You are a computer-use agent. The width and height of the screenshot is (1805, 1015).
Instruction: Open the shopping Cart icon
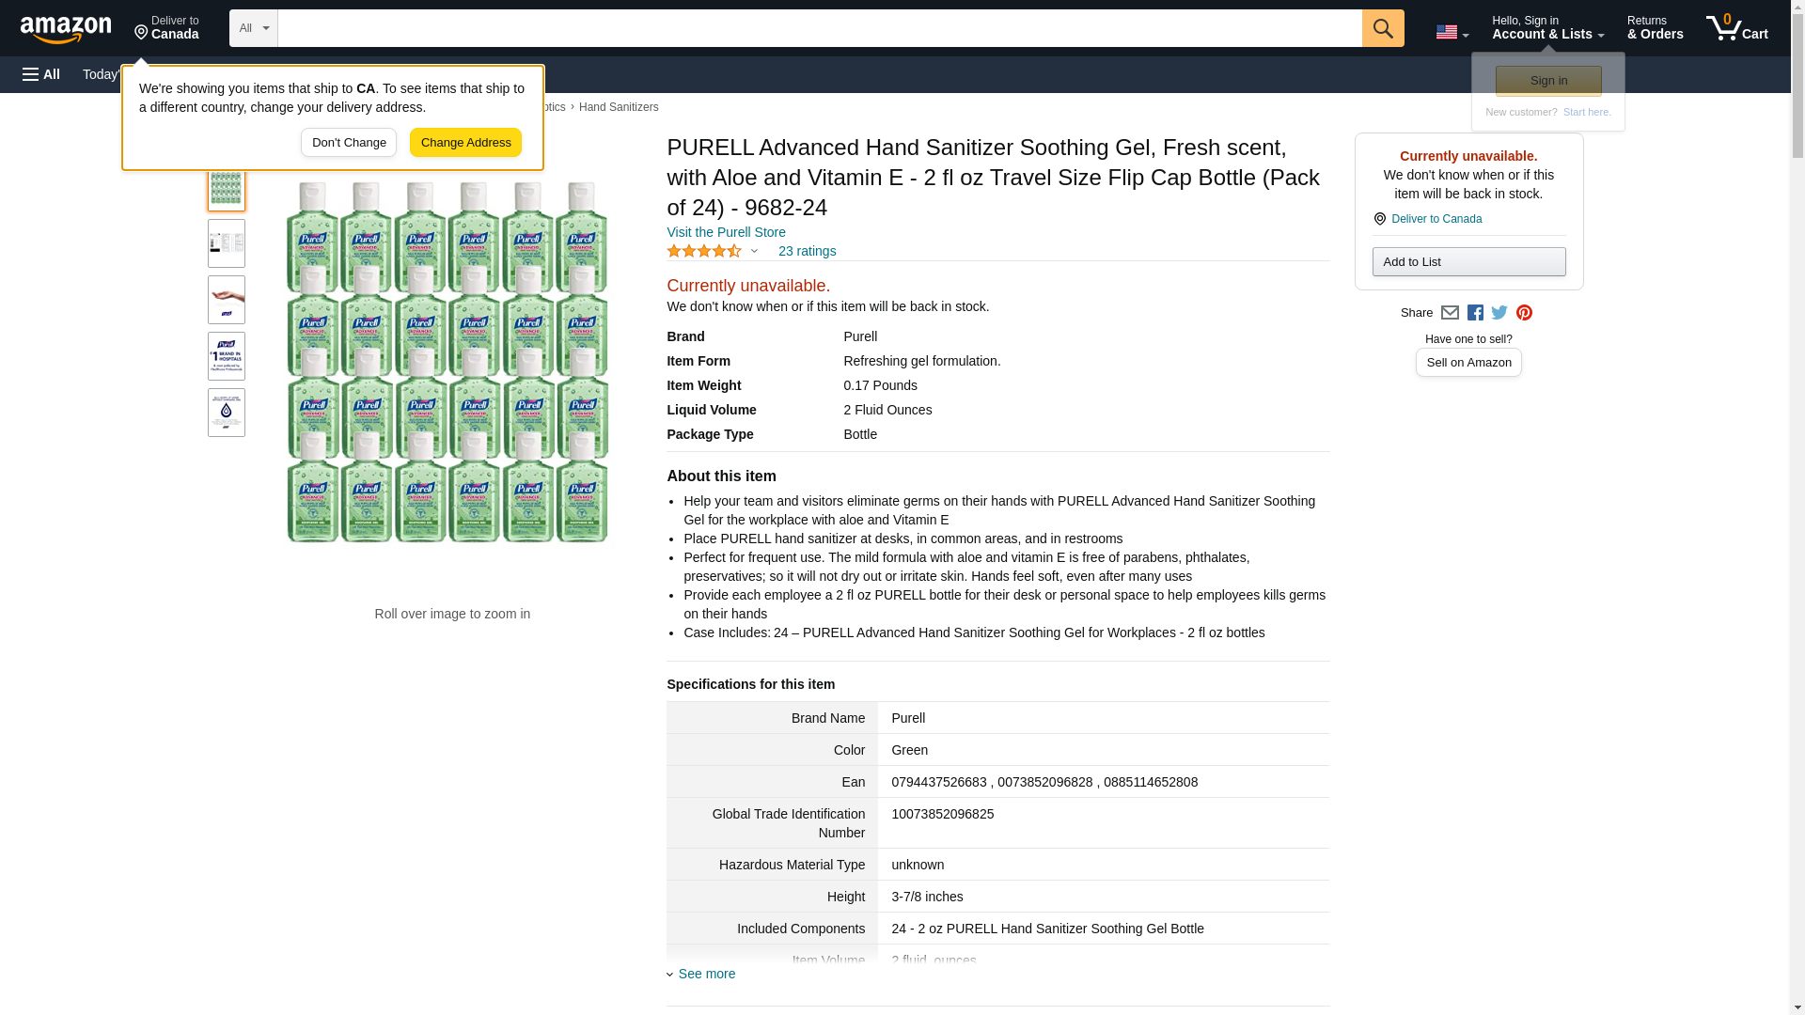point(1736,28)
